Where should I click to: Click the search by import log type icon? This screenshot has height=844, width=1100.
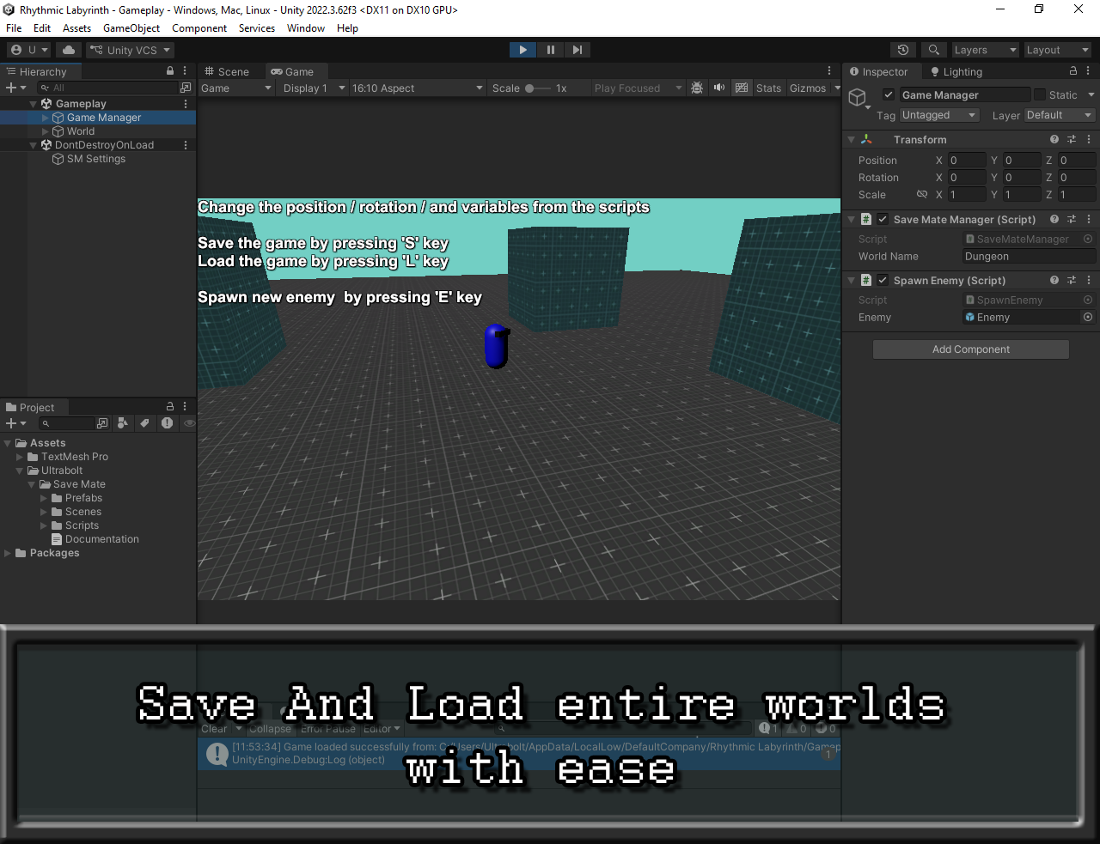point(167,423)
